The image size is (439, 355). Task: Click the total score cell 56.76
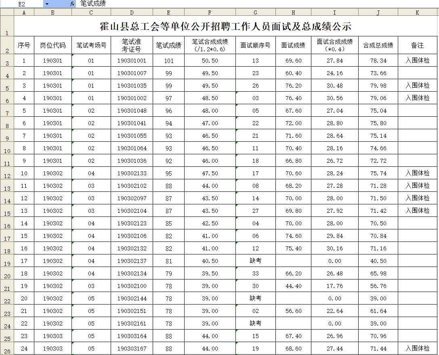[x=378, y=286]
